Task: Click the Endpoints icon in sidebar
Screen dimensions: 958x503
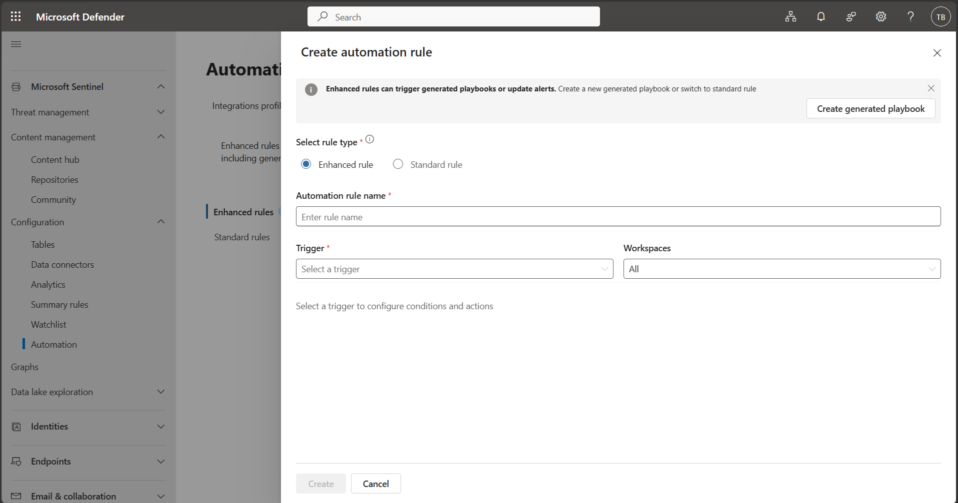Action: 16,462
